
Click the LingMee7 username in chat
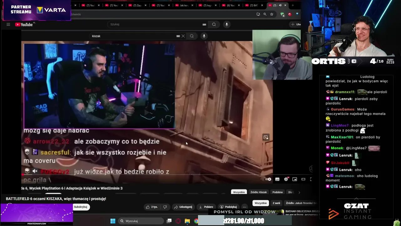coord(340,125)
